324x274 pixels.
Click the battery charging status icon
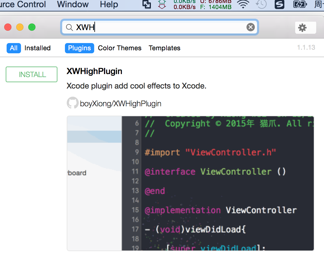(300, 4)
